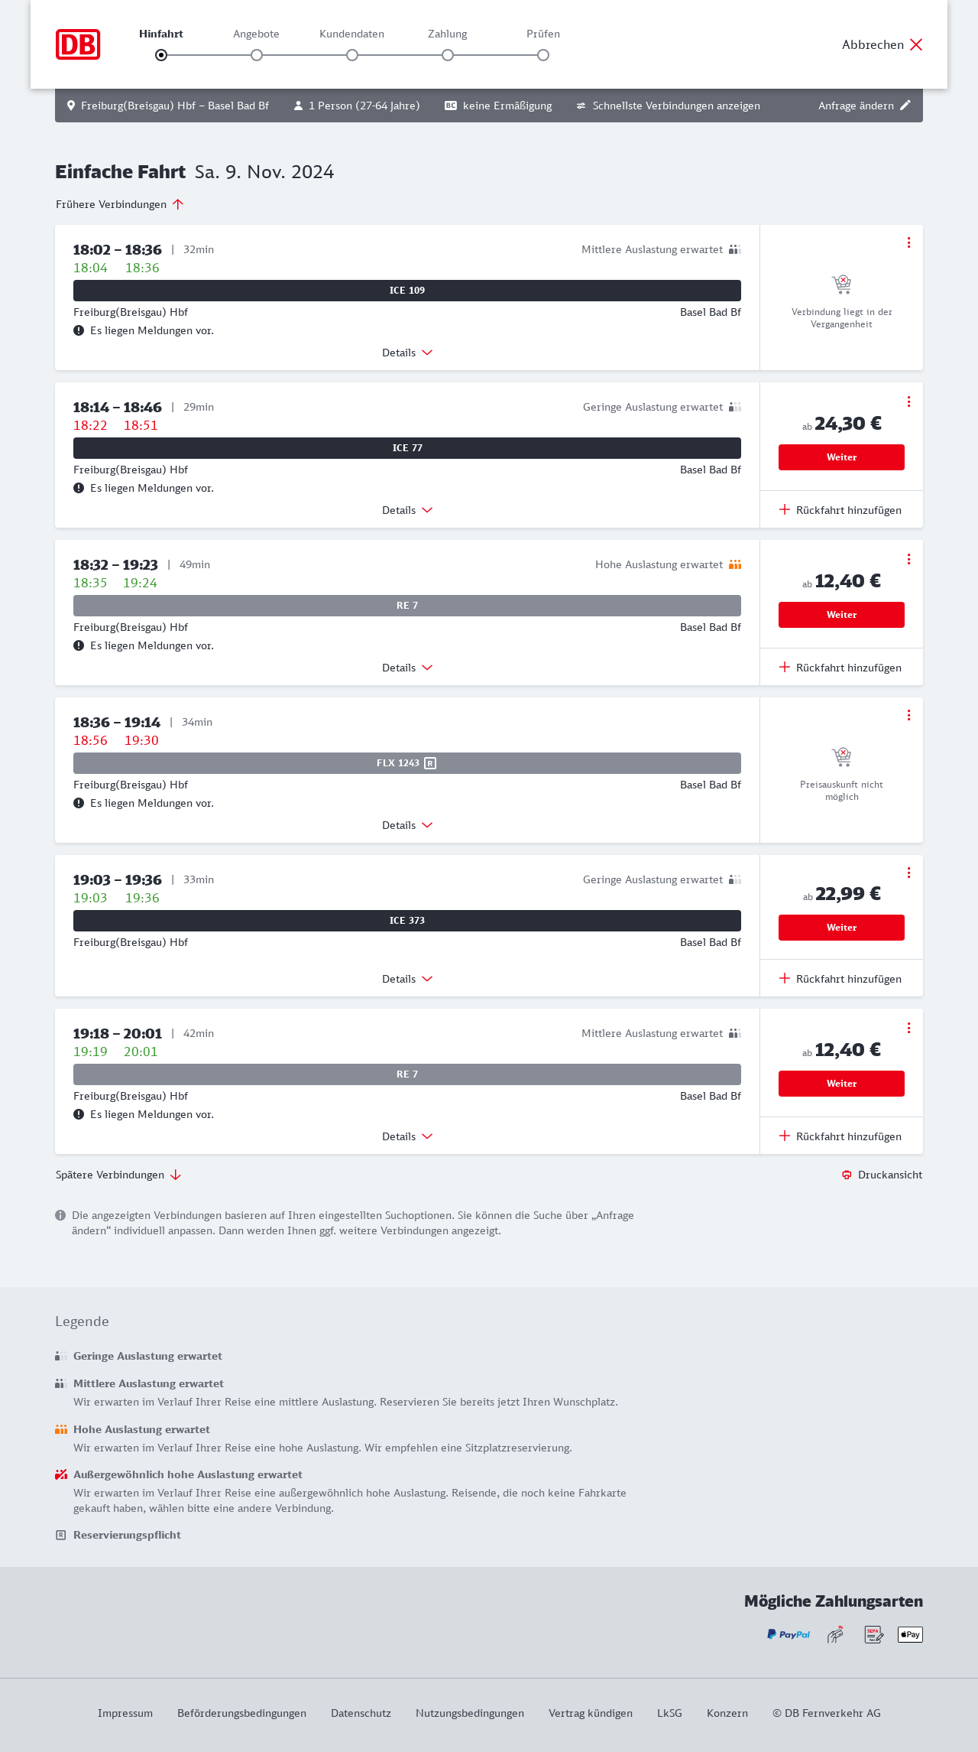Add Rückfahrt to the 24,30 € connection

(840, 510)
